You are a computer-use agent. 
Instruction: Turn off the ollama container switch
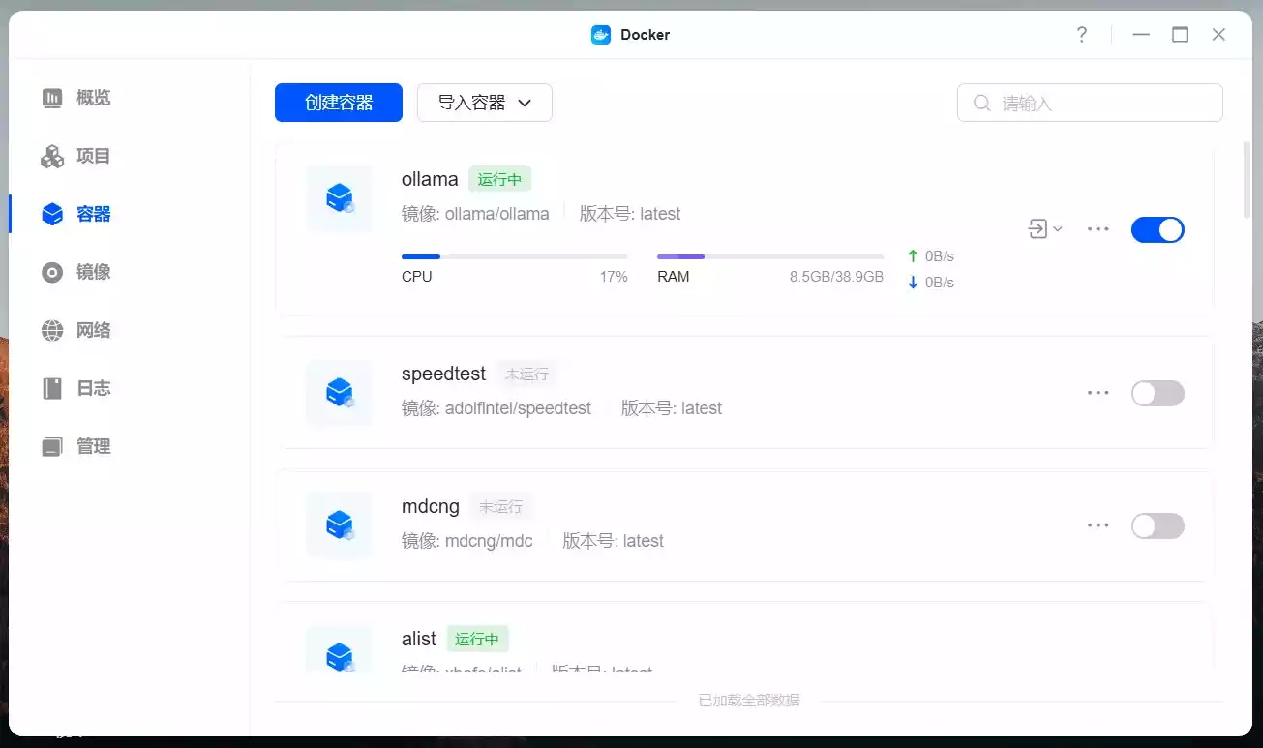point(1158,229)
